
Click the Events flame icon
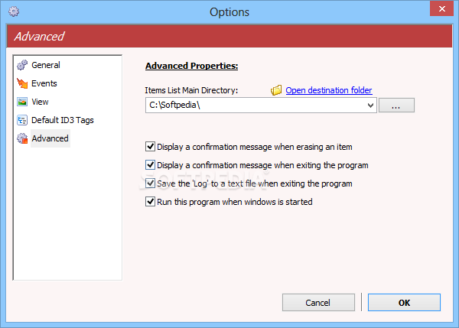coord(22,83)
